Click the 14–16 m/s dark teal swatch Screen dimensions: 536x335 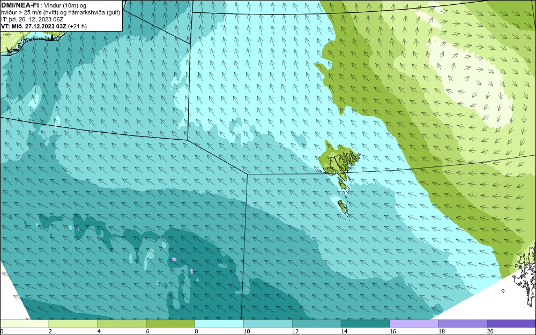[366, 324]
